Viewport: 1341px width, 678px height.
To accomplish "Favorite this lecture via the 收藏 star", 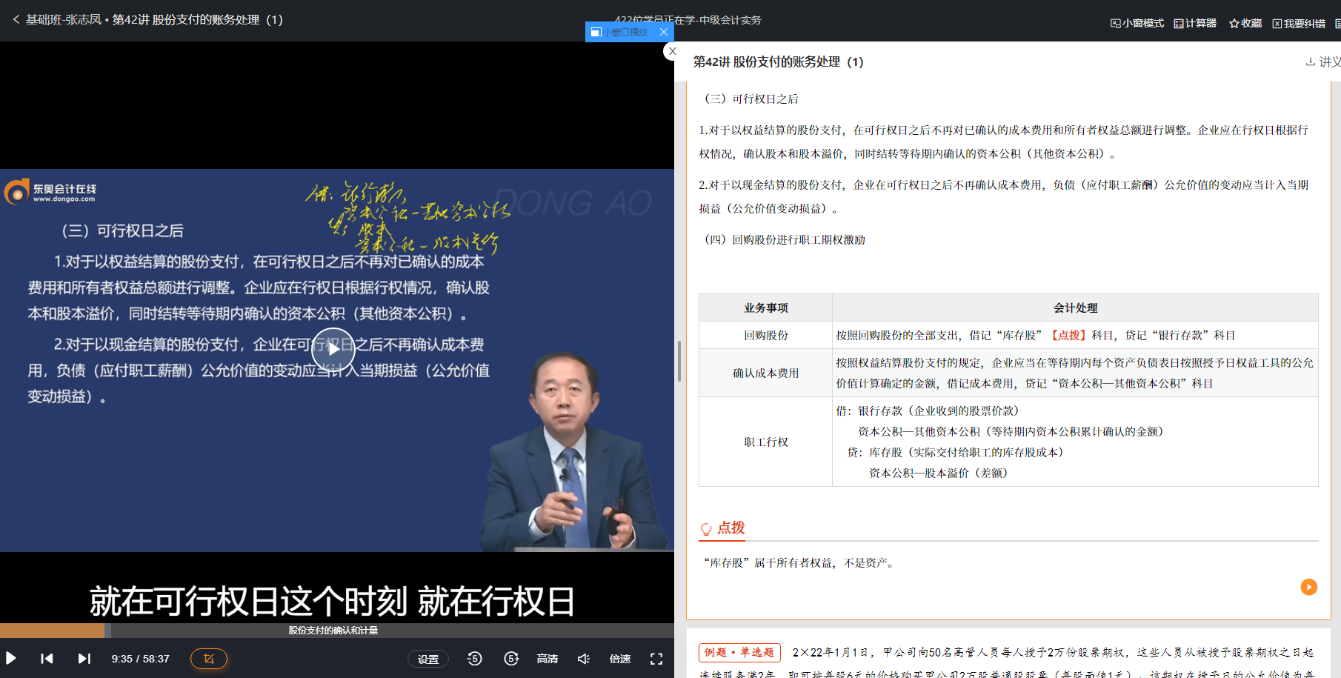I will (x=1245, y=22).
